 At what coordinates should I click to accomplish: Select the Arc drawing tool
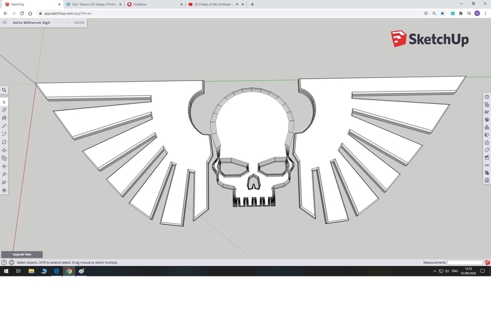(4, 134)
